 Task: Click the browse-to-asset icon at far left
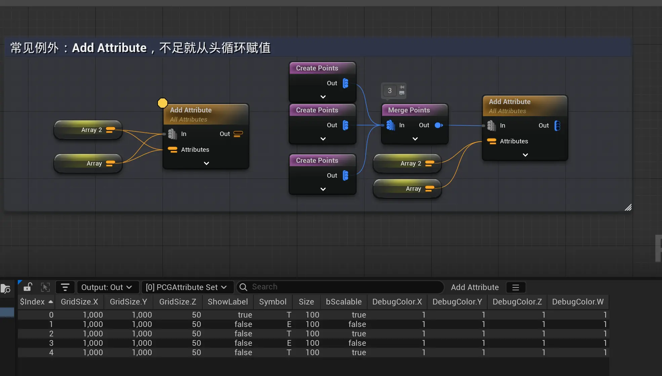click(x=6, y=288)
